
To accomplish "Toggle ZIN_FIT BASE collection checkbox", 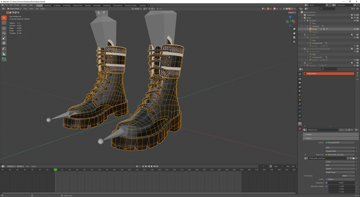I will tap(352, 35).
